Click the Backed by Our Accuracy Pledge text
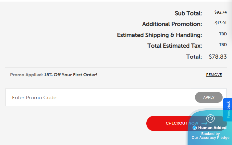 210,136
